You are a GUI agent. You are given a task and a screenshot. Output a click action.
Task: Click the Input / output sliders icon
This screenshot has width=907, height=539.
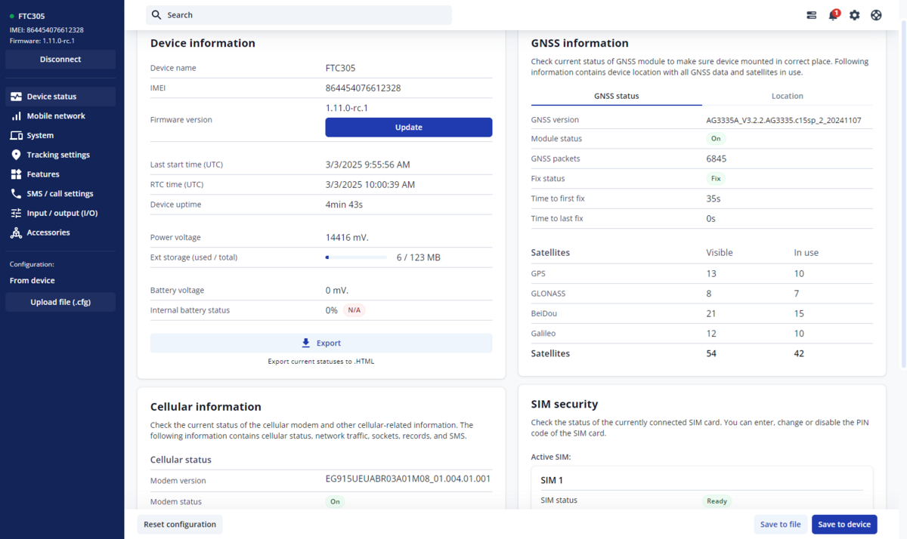coord(17,213)
